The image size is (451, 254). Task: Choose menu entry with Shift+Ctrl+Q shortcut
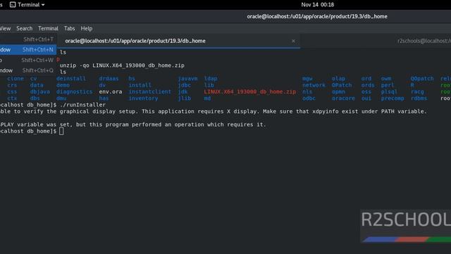point(28,71)
